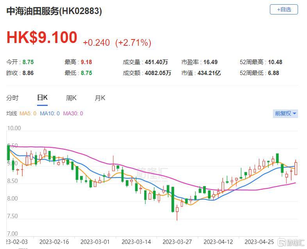The width and height of the screenshot is (307, 249).
Task: Click the MA5 moving average label
Action: pos(28,113)
